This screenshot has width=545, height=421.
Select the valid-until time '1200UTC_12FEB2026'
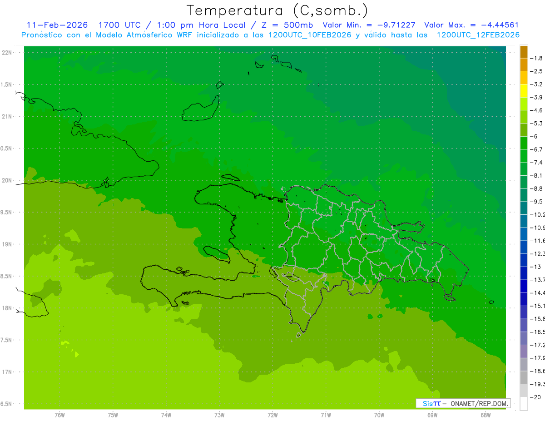tap(478, 35)
